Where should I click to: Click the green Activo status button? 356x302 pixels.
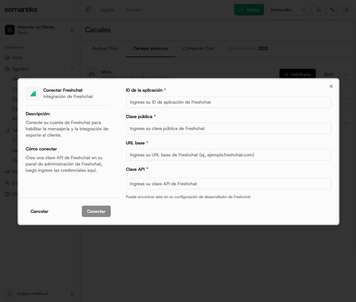click(249, 9)
